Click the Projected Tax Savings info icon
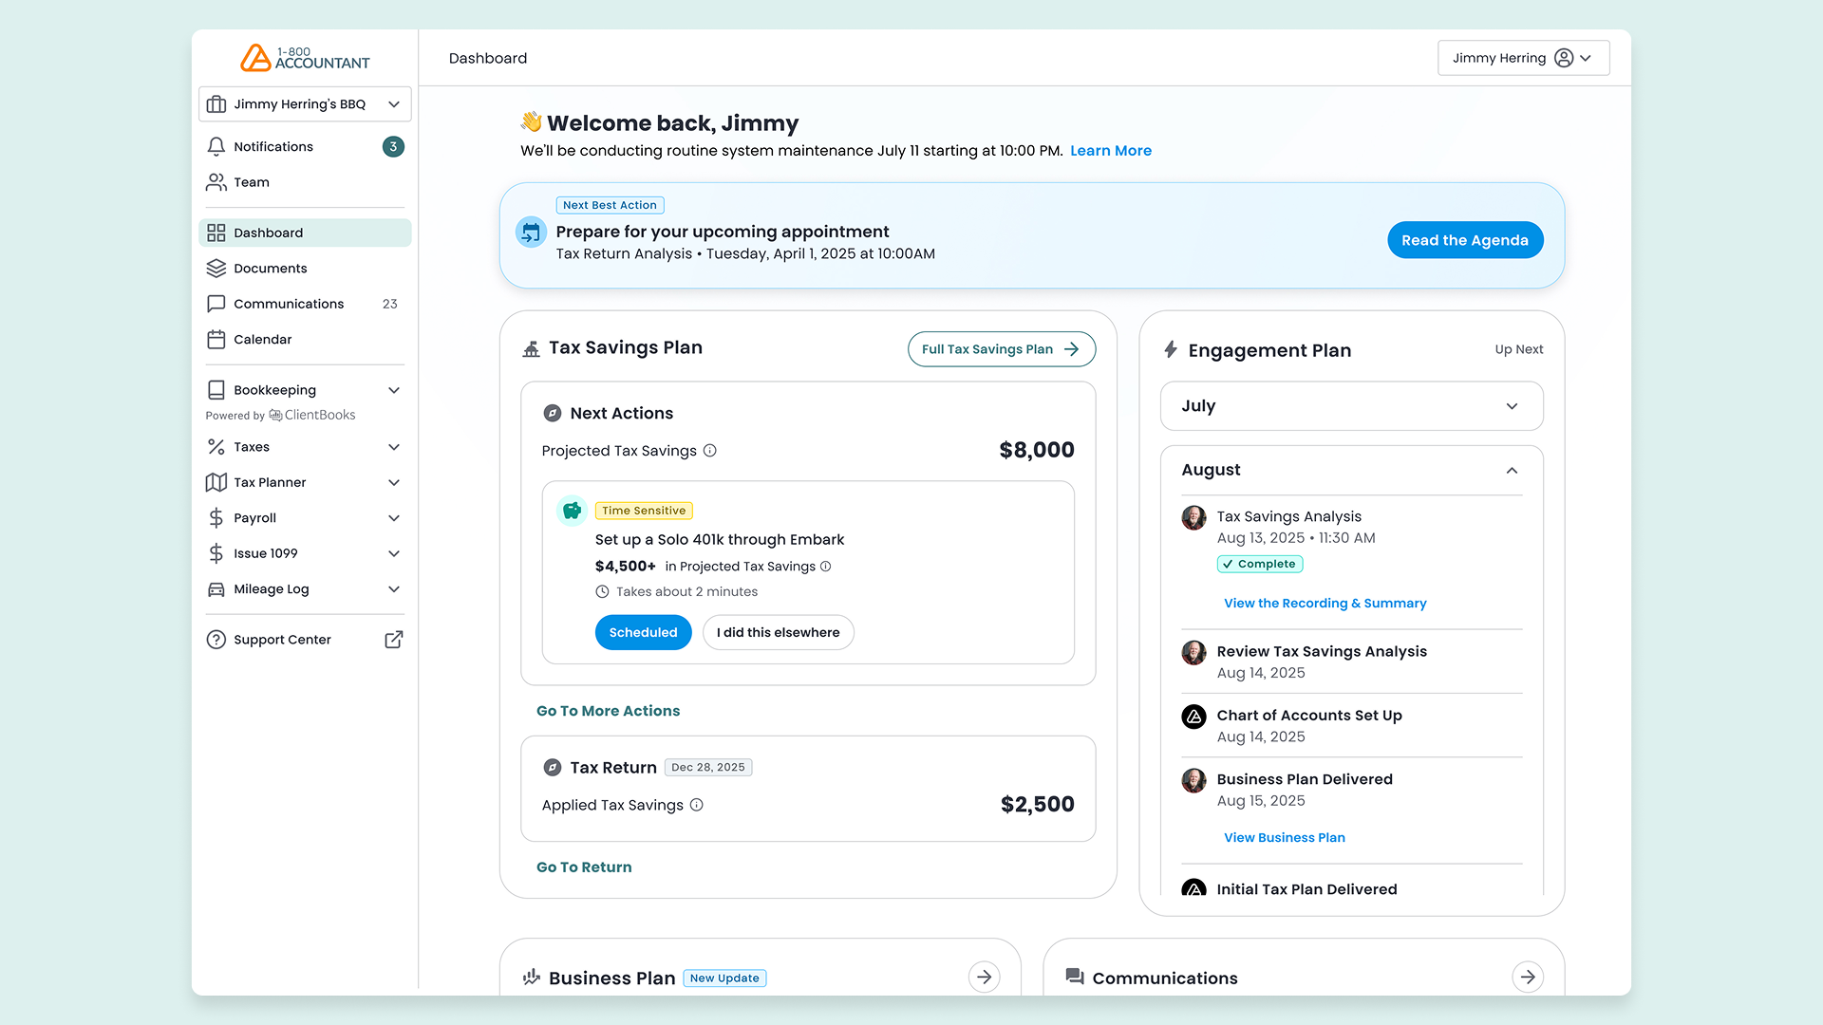Screen dimensions: 1823x1025 [710, 451]
